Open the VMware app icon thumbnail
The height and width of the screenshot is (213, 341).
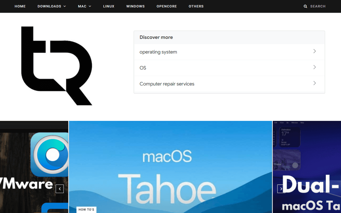coord(50,154)
